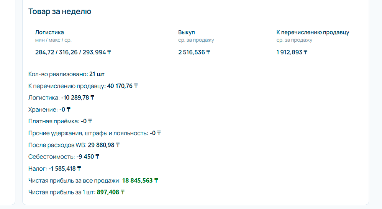
Task: Click the Налог value -1 585,418 ₸
Action: [65, 168]
